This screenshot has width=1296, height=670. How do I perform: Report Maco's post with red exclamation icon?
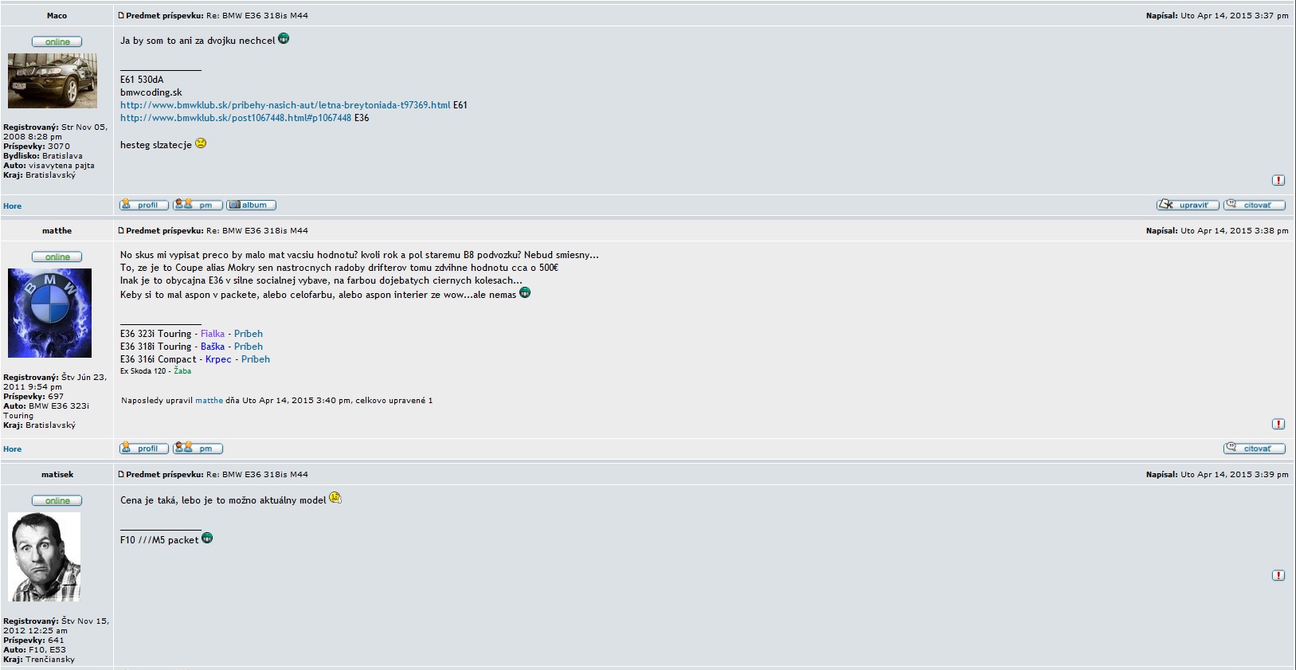[1278, 180]
